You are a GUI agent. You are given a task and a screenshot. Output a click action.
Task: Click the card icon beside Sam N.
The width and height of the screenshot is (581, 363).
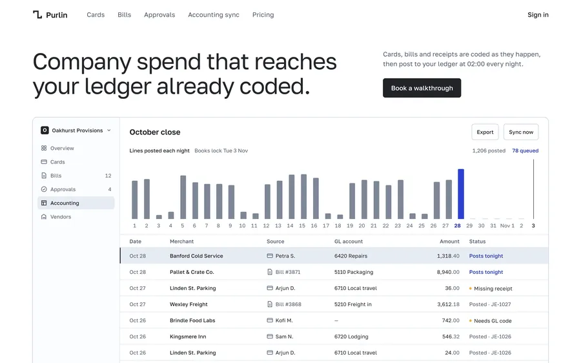click(270, 337)
